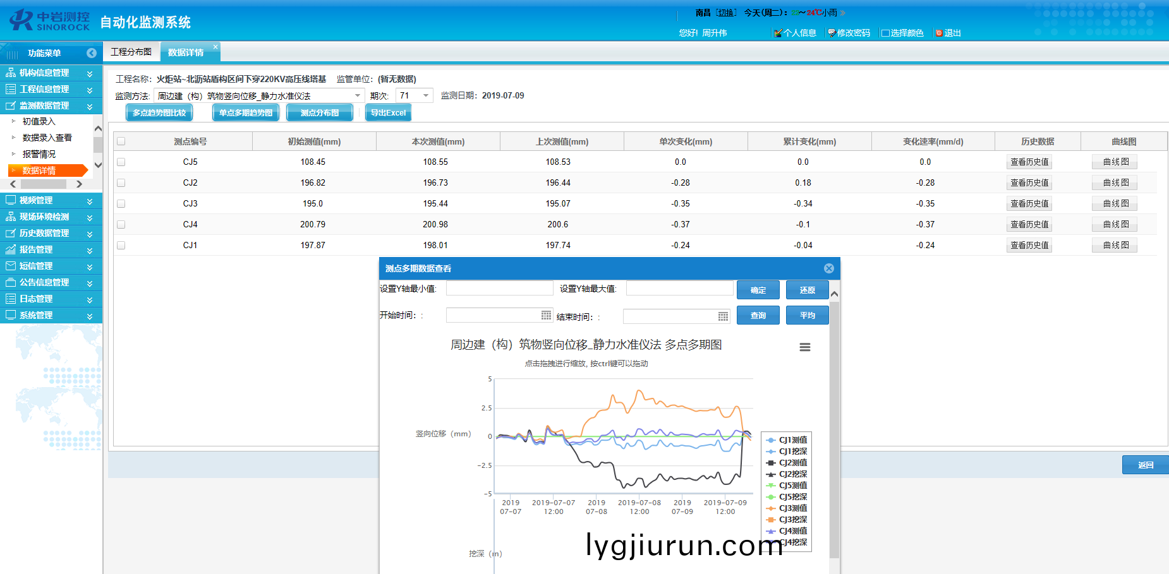Tick the checkbox for row CJ3
This screenshot has height=574, width=1169.
coord(121,204)
